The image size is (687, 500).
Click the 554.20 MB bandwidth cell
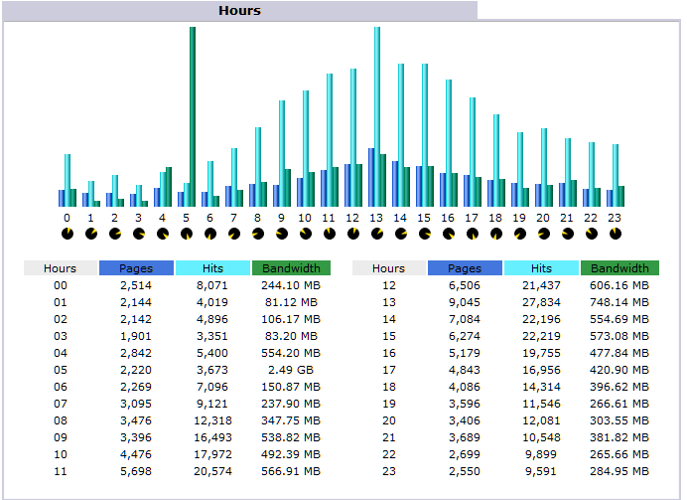[291, 353]
